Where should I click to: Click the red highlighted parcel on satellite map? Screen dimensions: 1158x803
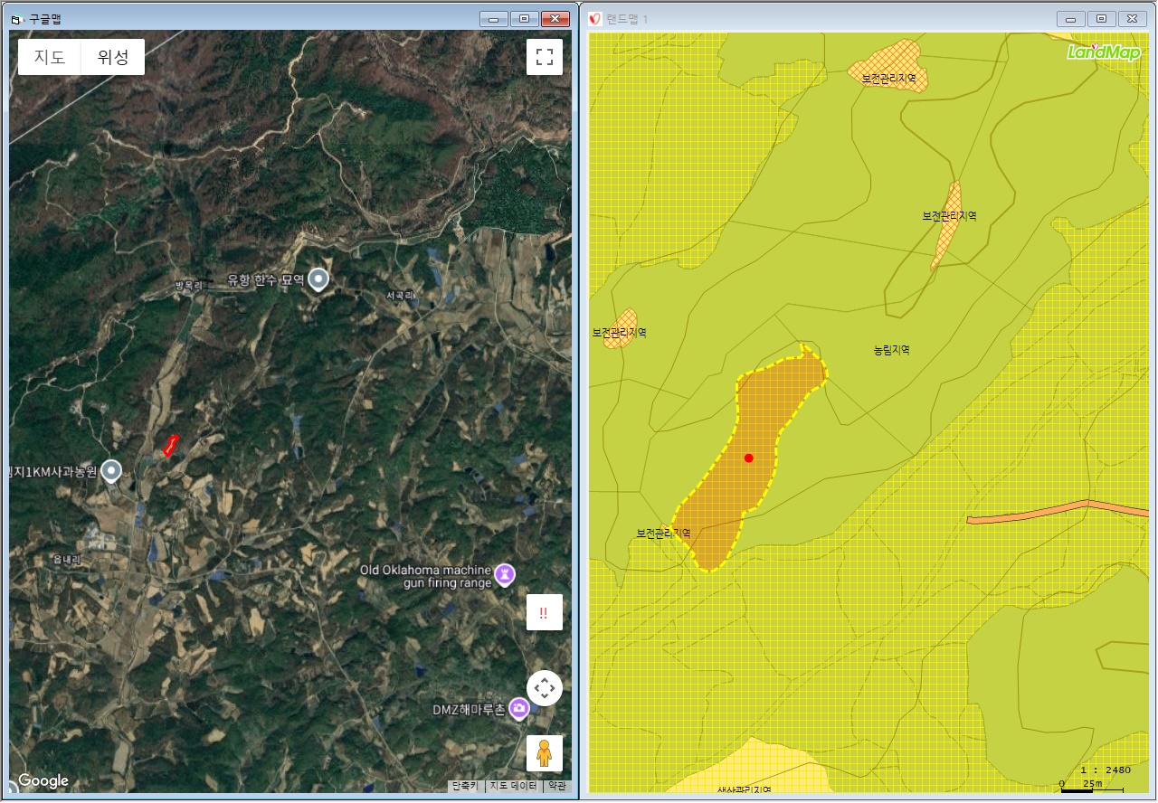[x=169, y=445]
